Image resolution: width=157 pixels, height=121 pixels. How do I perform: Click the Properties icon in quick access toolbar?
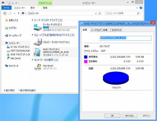[9, 3]
